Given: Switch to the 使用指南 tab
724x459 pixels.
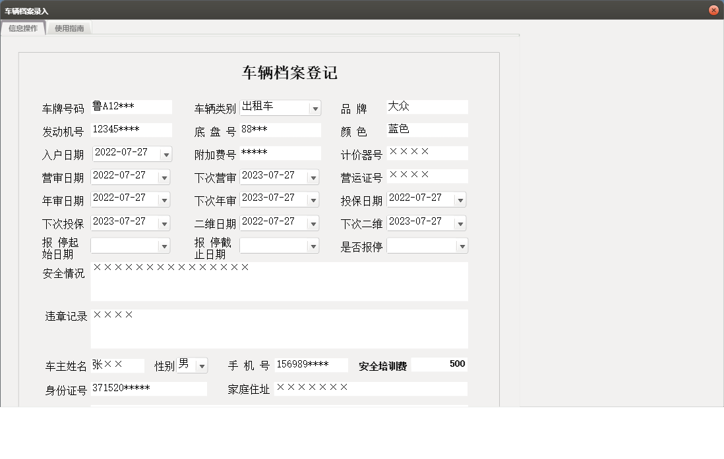Looking at the screenshot, I should (69, 28).
